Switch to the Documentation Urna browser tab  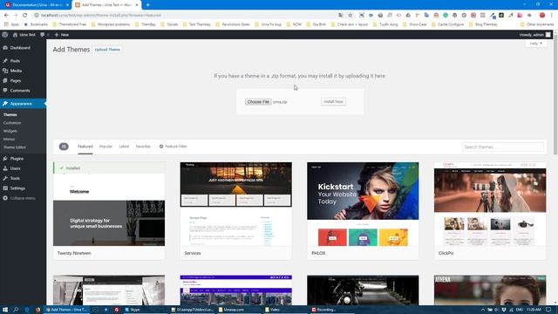coord(37,5)
